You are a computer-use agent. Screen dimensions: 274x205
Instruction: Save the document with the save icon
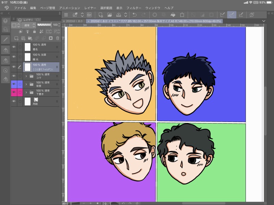(119, 15)
